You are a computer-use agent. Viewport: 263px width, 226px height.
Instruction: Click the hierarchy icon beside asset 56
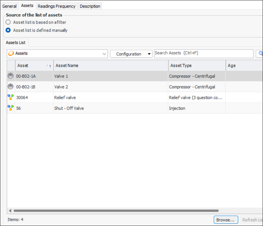click(11, 108)
